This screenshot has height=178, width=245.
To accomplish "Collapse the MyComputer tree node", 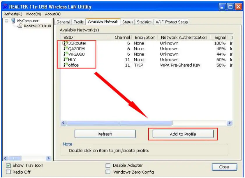I will pyautogui.click(x=6, y=21).
